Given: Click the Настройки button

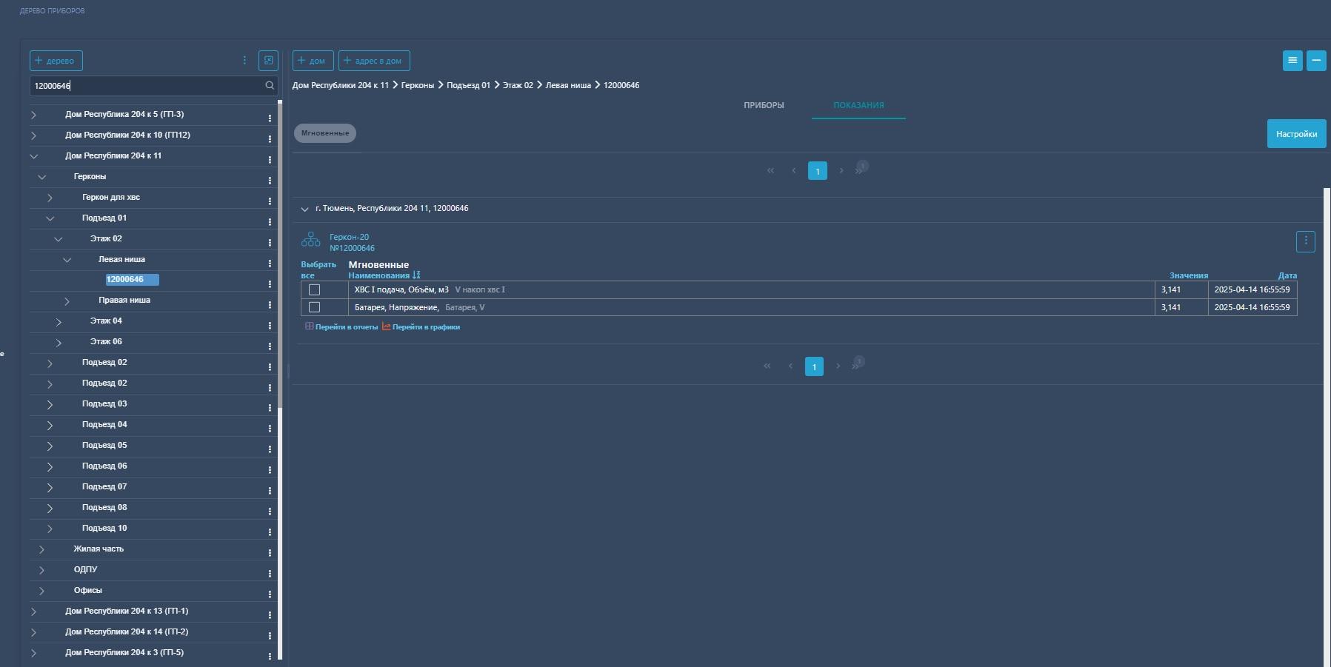Looking at the screenshot, I should 1295,134.
